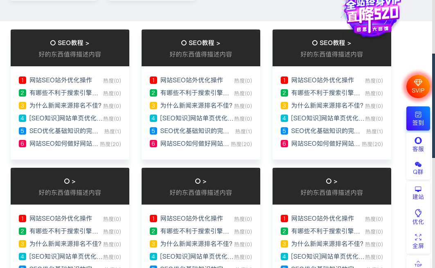Open SEO教程 header in top-left card
Screen dimensions: 435x268
click(70, 43)
